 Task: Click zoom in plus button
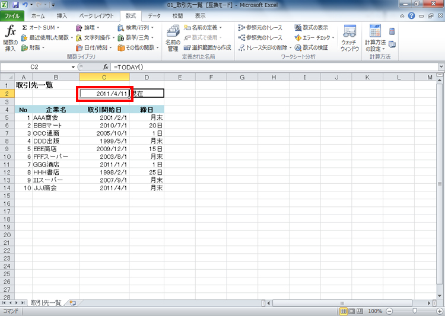[440, 311]
